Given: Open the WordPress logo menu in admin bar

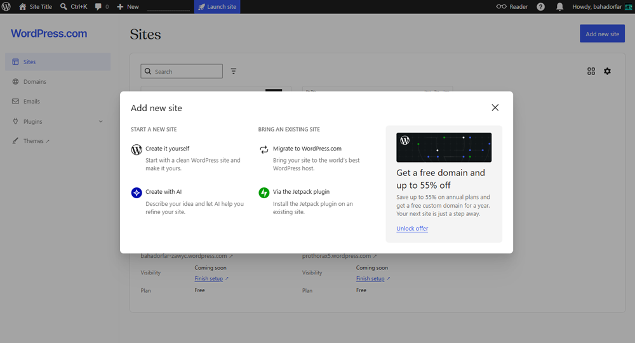Looking at the screenshot, I should (x=6, y=6).
